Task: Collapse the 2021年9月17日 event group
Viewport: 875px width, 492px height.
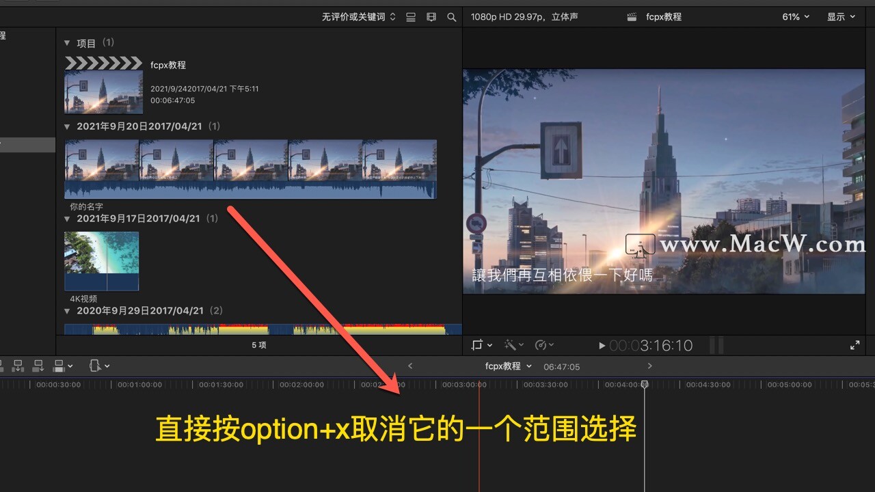Action: click(x=67, y=219)
